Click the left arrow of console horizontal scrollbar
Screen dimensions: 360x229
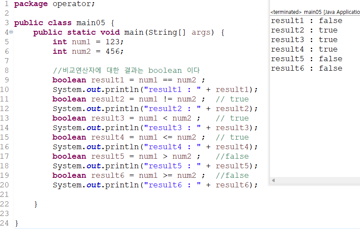273,180
